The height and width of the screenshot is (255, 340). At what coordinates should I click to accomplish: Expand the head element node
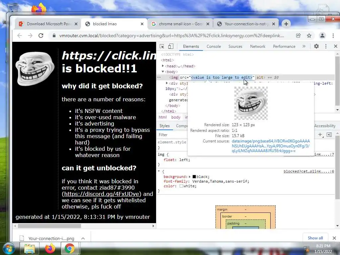coord(163,66)
